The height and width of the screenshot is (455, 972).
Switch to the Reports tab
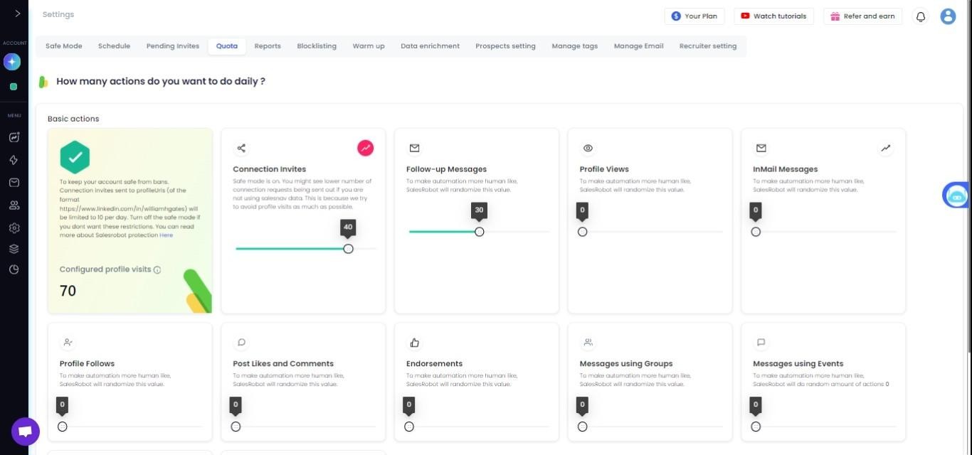point(268,45)
